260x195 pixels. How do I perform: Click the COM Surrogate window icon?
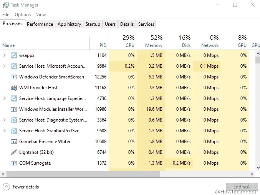13,163
